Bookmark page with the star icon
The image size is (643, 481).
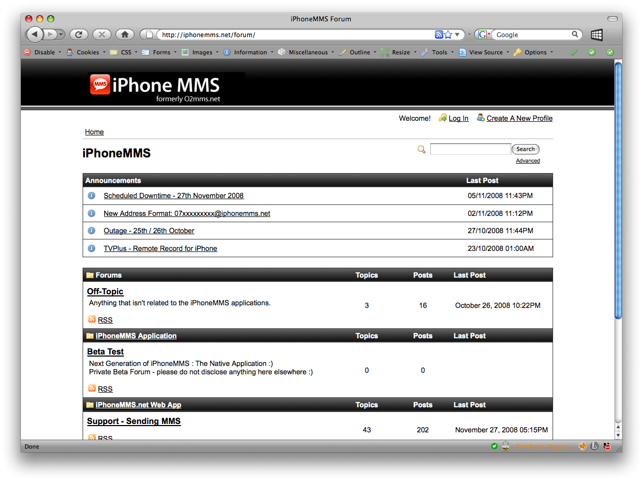pyautogui.click(x=448, y=35)
